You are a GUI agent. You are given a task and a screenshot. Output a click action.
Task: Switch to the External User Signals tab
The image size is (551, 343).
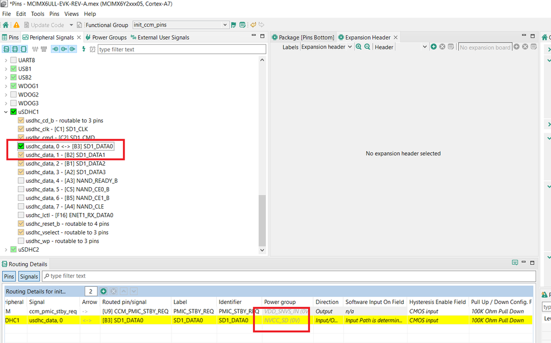(x=160, y=37)
